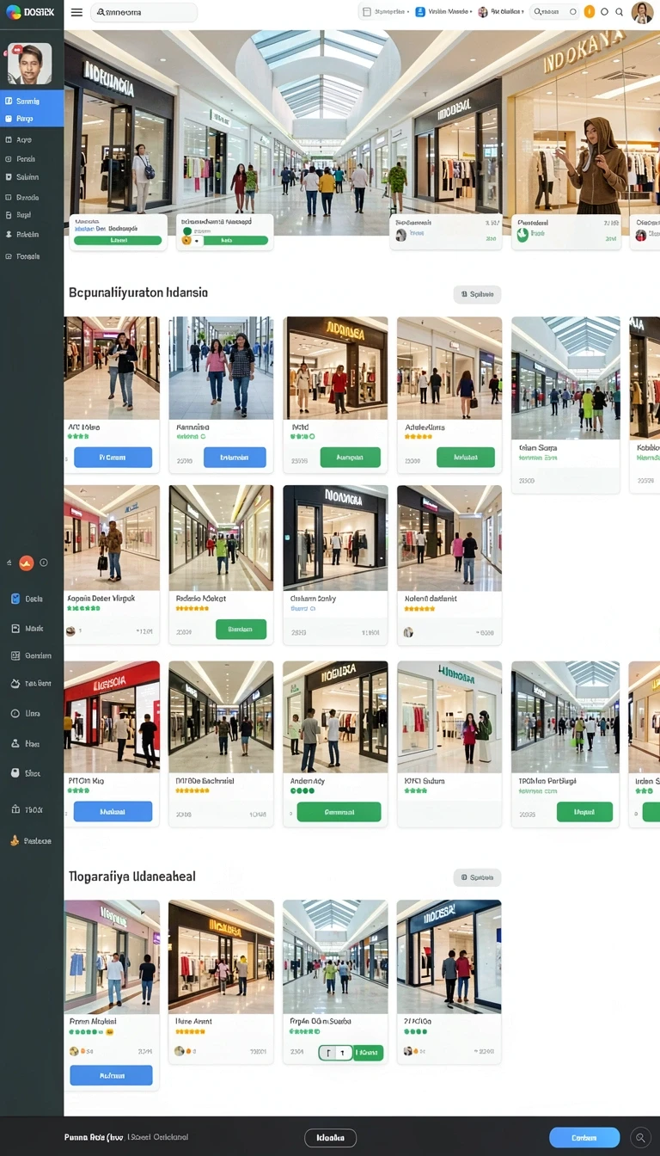
Task: Click the round search icon in the bottom bar
Action: 641,1137
